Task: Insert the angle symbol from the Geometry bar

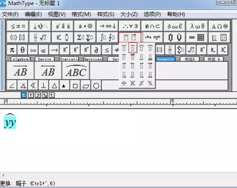Action: tap(12, 85)
